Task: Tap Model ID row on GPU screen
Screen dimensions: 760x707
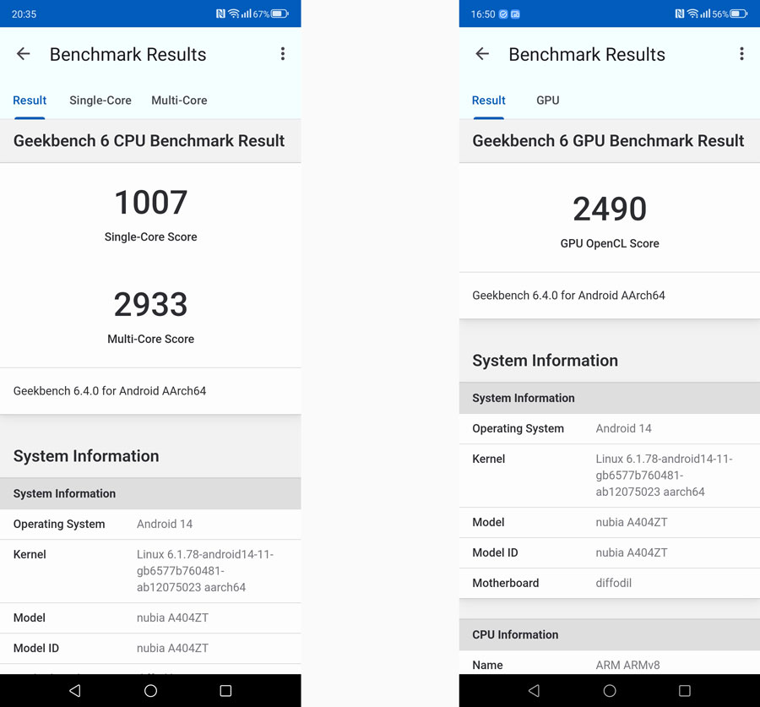Action: point(609,552)
